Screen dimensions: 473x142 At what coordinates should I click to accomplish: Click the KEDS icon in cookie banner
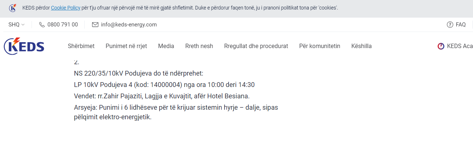[x=12, y=8]
